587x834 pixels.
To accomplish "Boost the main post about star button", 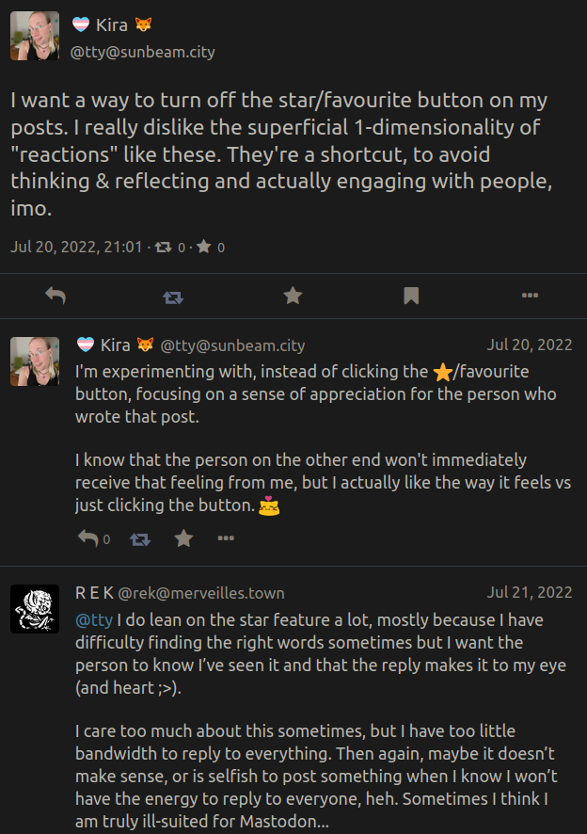I will [x=173, y=297].
